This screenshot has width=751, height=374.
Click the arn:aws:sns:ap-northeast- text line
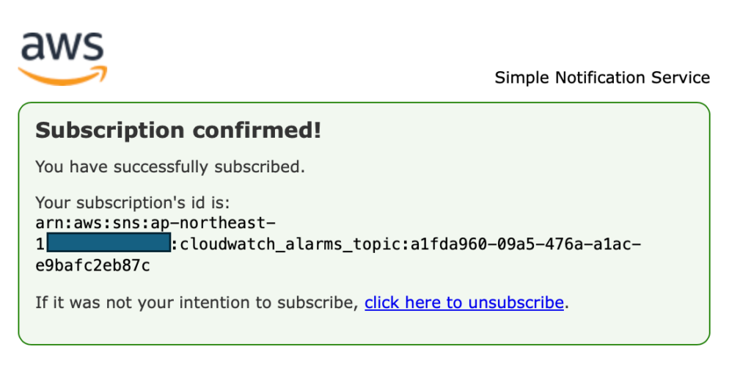pos(155,223)
